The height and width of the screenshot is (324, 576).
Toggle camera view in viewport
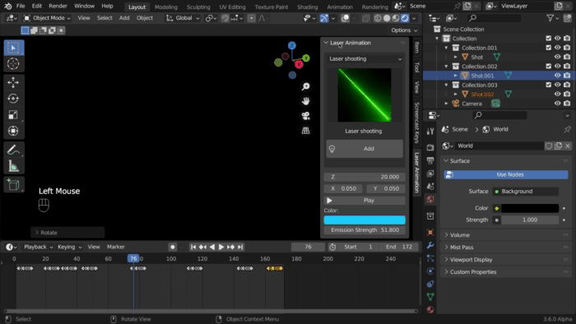[x=305, y=116]
